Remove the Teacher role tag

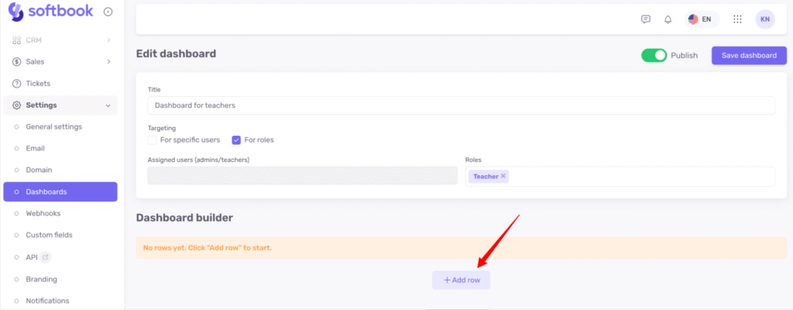tap(503, 177)
